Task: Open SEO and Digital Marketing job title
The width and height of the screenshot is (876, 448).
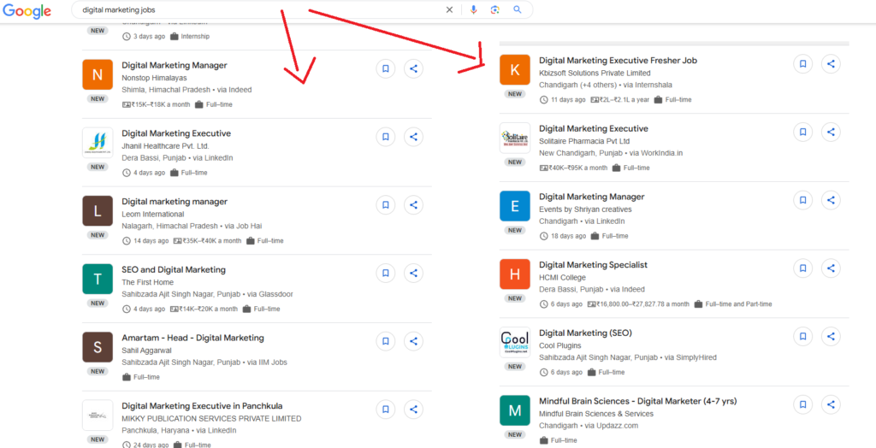Action: point(174,270)
